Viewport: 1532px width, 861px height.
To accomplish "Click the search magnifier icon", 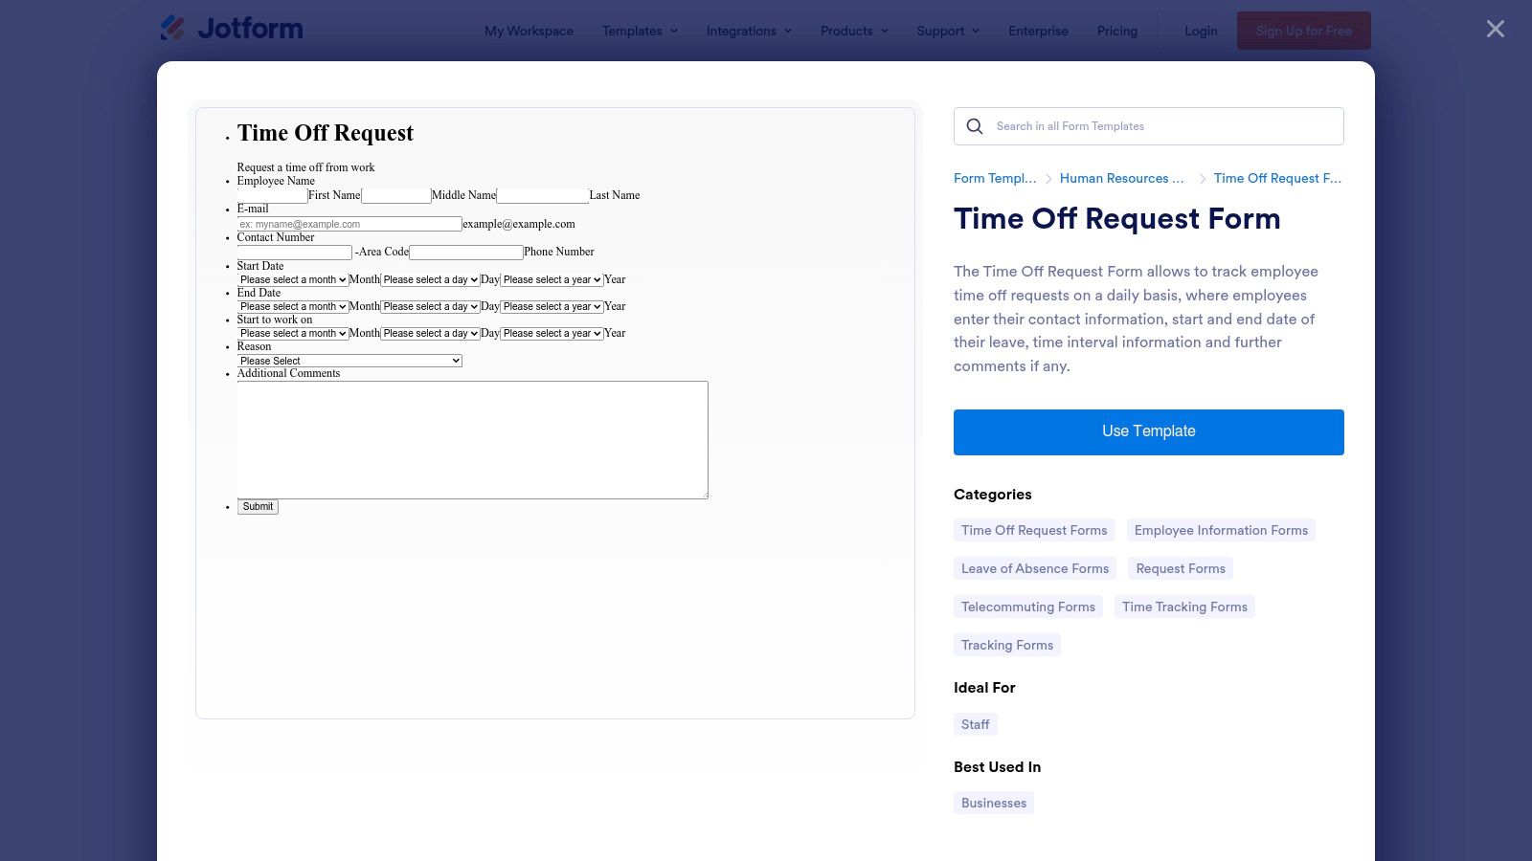I will click(x=975, y=126).
